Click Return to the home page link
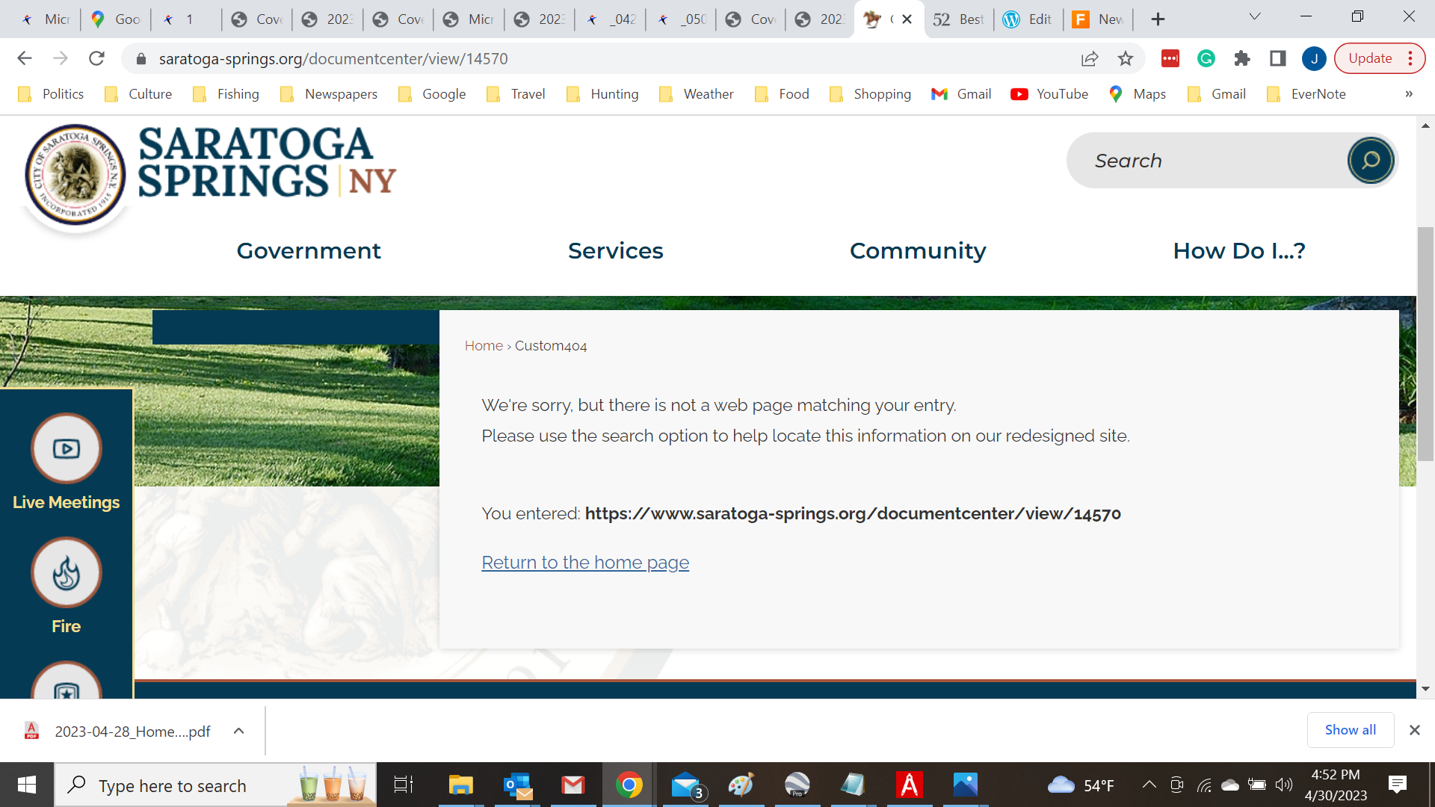 (585, 563)
